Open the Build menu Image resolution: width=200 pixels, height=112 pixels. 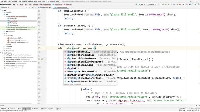coord(36,1)
